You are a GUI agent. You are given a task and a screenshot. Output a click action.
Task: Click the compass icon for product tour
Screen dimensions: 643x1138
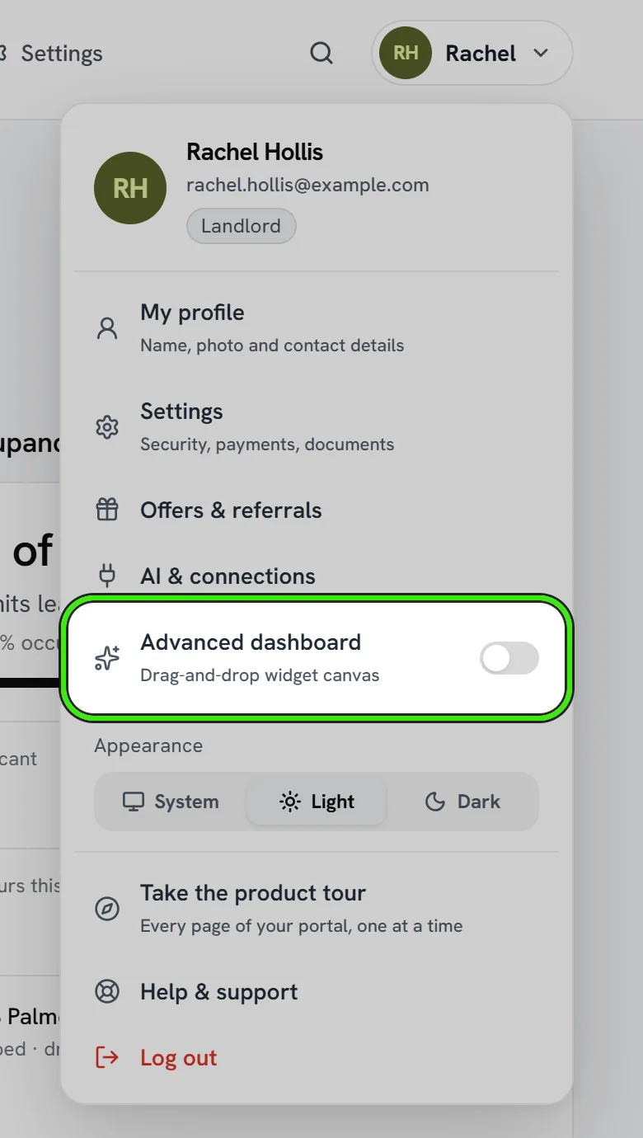pos(107,910)
